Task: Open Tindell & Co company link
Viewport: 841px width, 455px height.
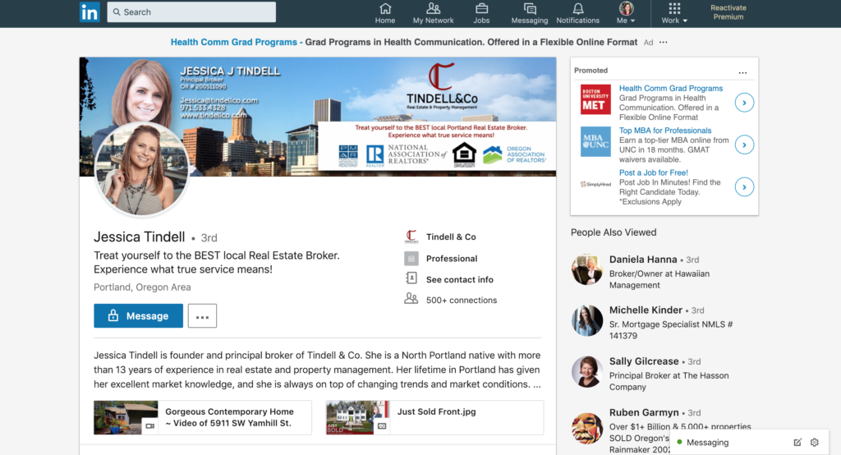Action: pyautogui.click(x=451, y=237)
